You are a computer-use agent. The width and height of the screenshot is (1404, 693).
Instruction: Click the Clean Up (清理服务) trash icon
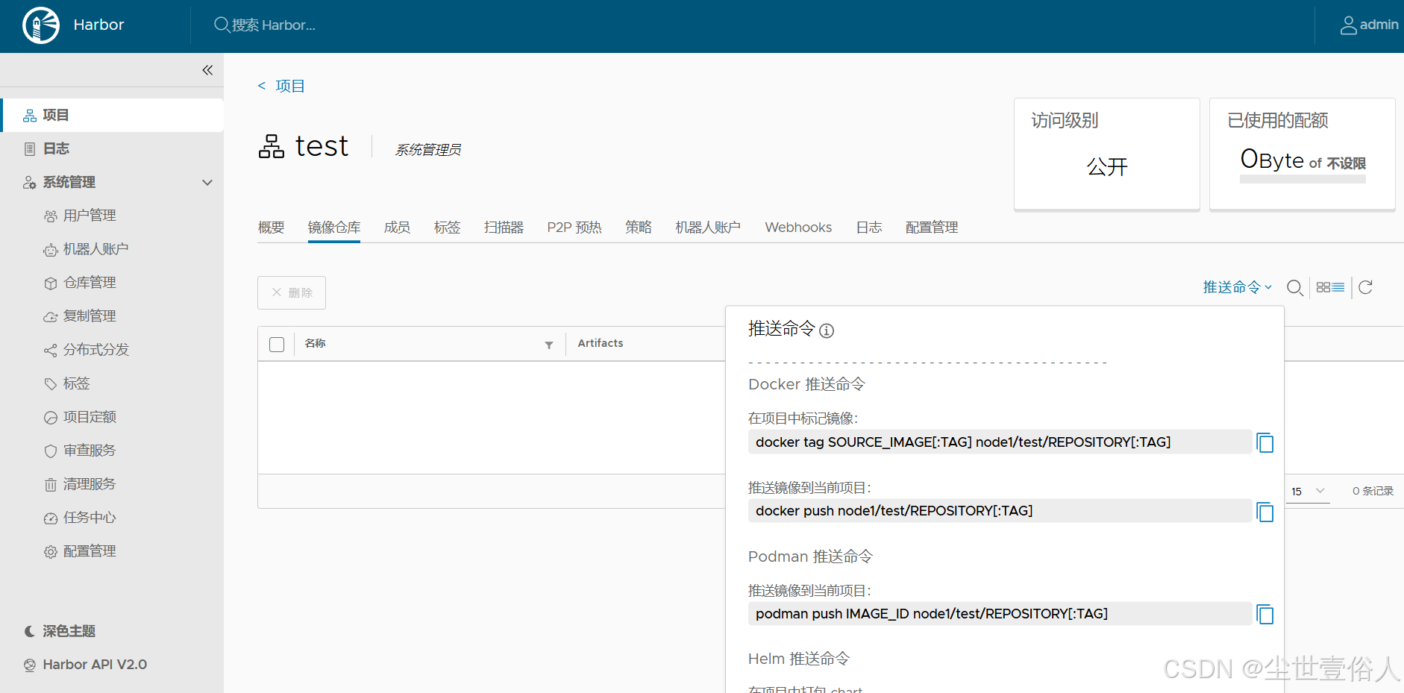point(51,485)
